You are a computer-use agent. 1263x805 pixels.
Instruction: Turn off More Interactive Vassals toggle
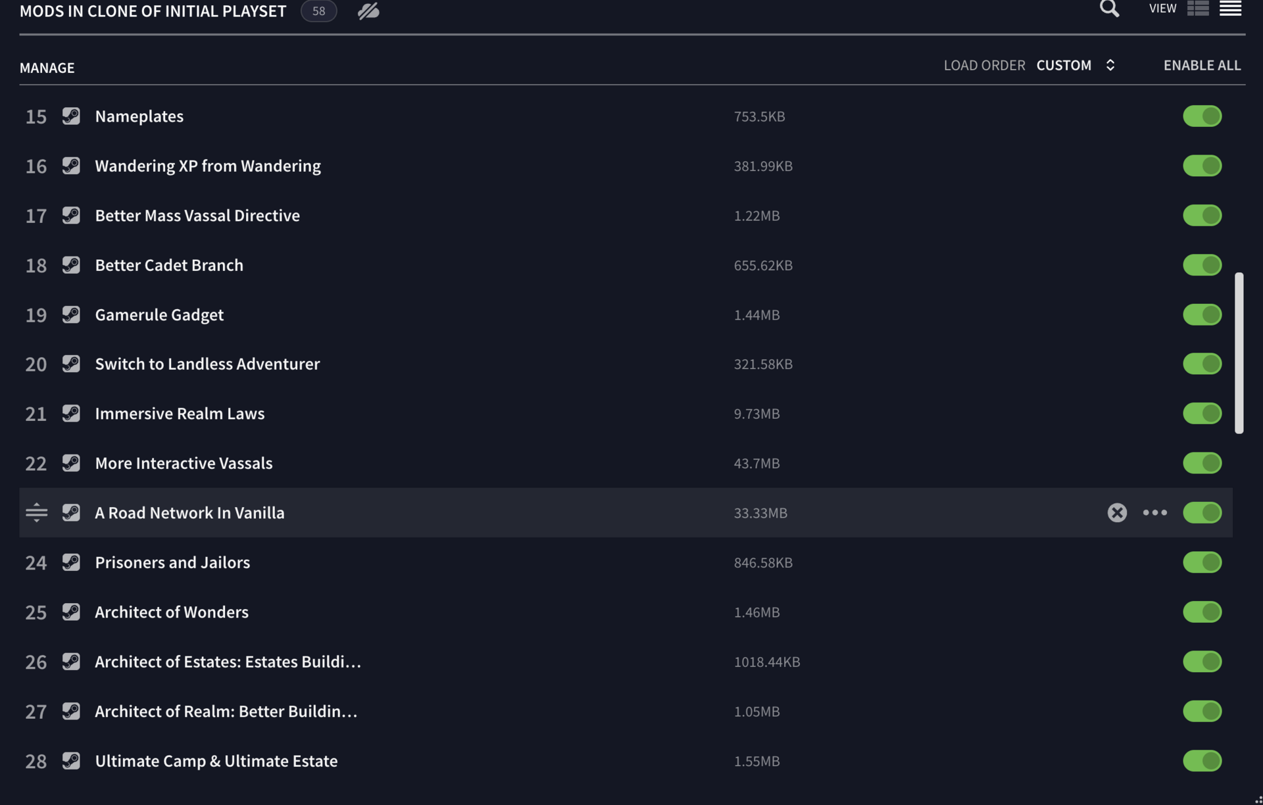point(1202,463)
